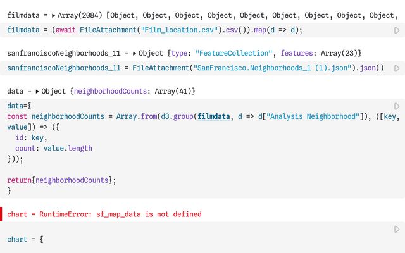Run the chart cell with play icon
The height and width of the screenshot is (253, 405).
pos(397,229)
